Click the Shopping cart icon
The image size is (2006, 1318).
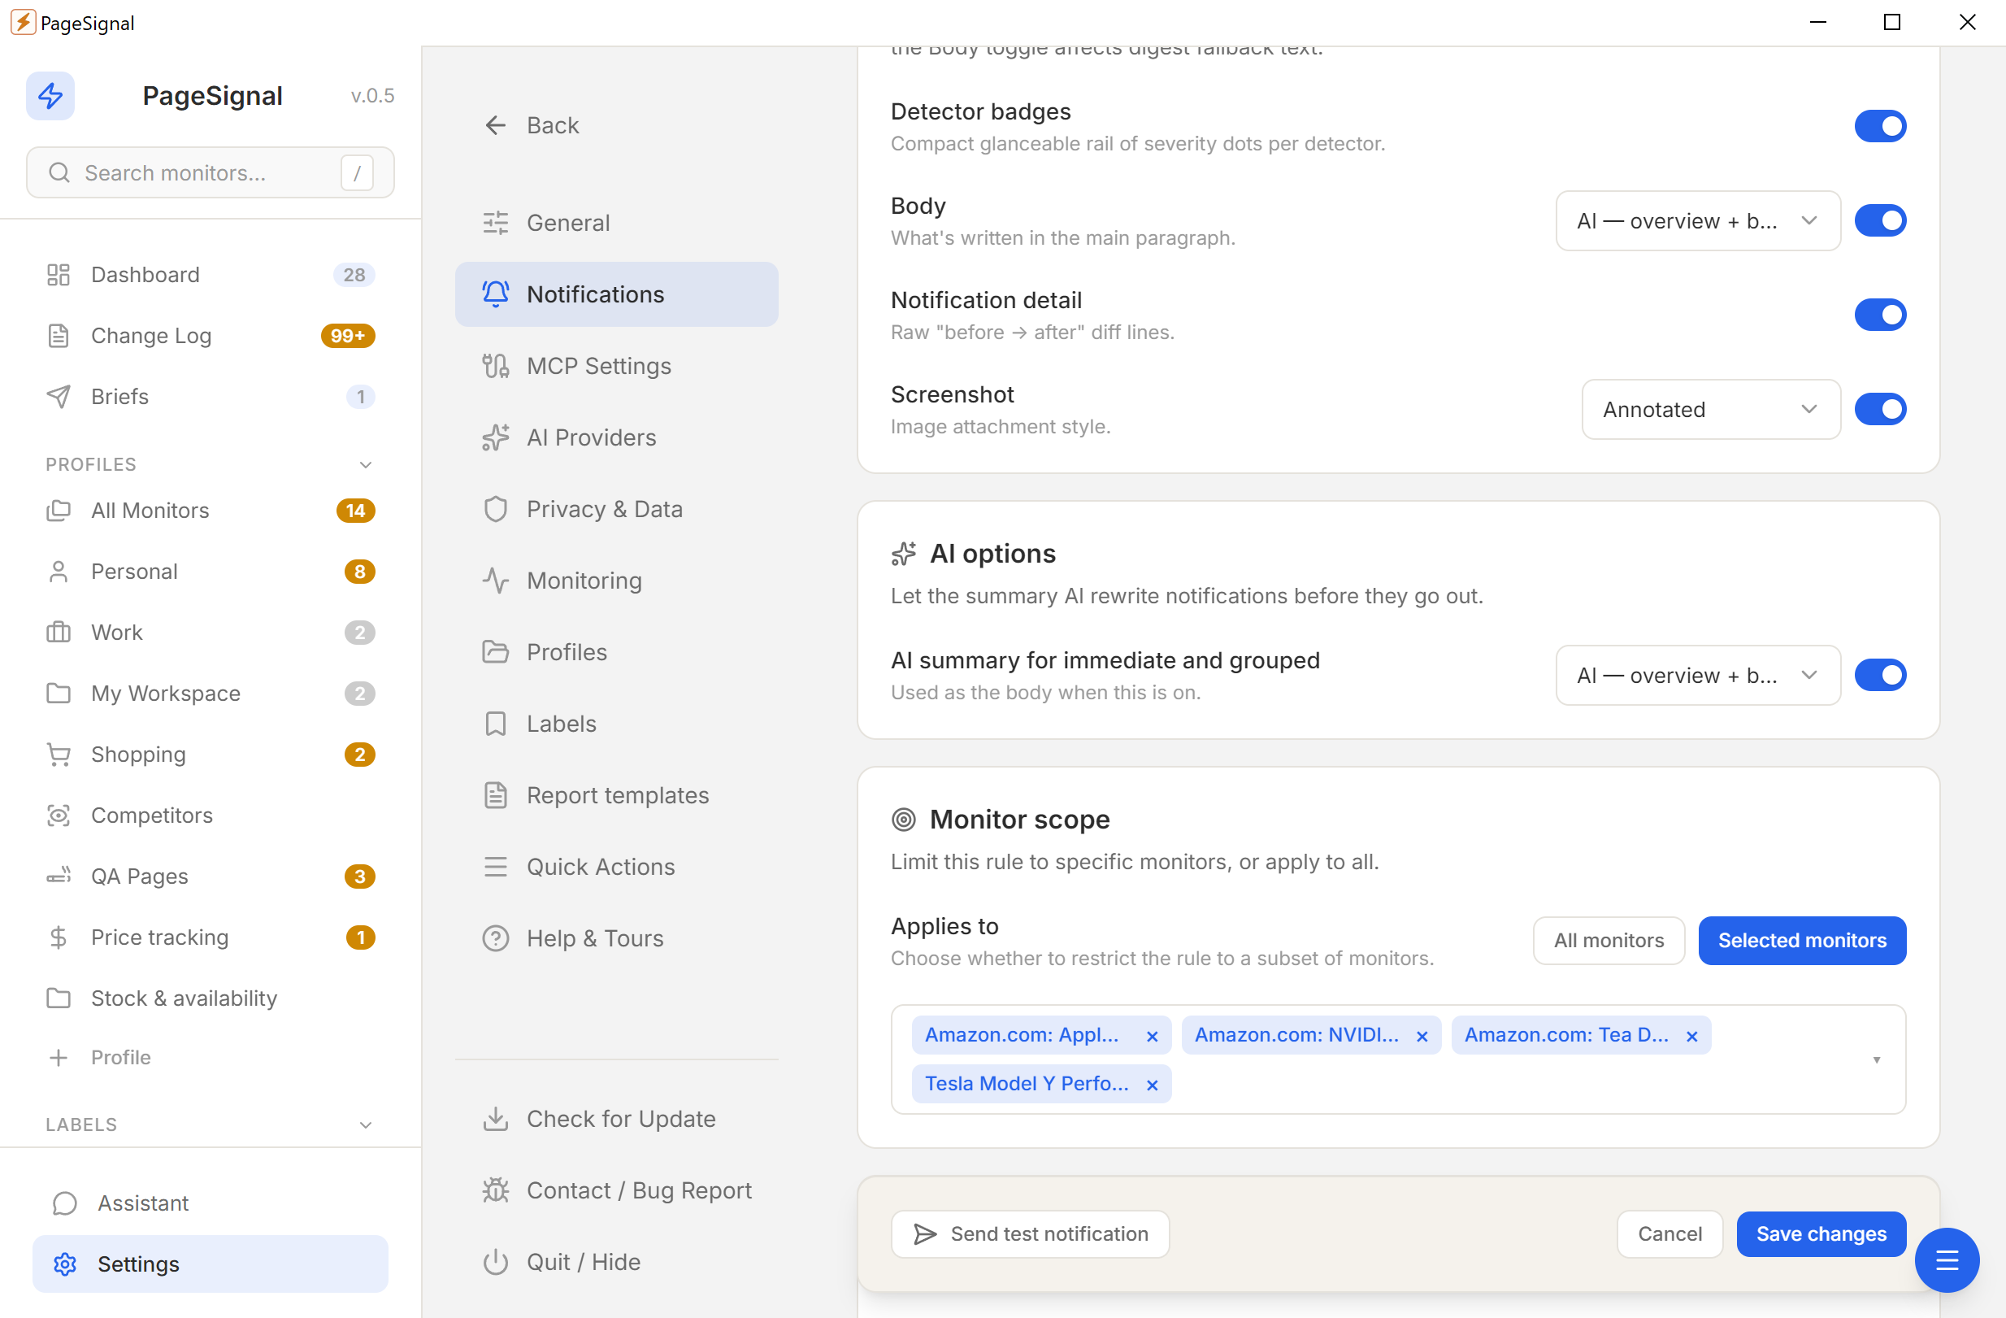pyautogui.click(x=59, y=755)
